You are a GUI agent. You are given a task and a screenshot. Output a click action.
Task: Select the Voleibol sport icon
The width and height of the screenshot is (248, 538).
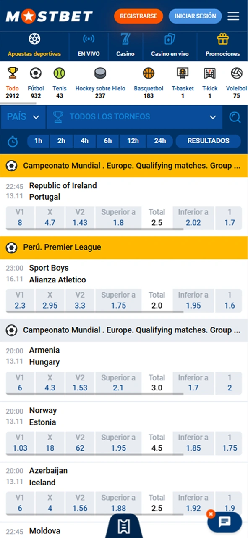coord(236,74)
